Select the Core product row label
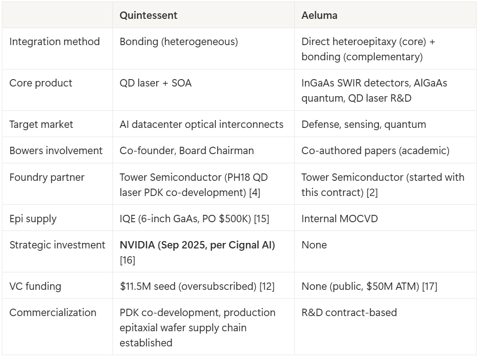The image size is (478, 357). coord(41,83)
